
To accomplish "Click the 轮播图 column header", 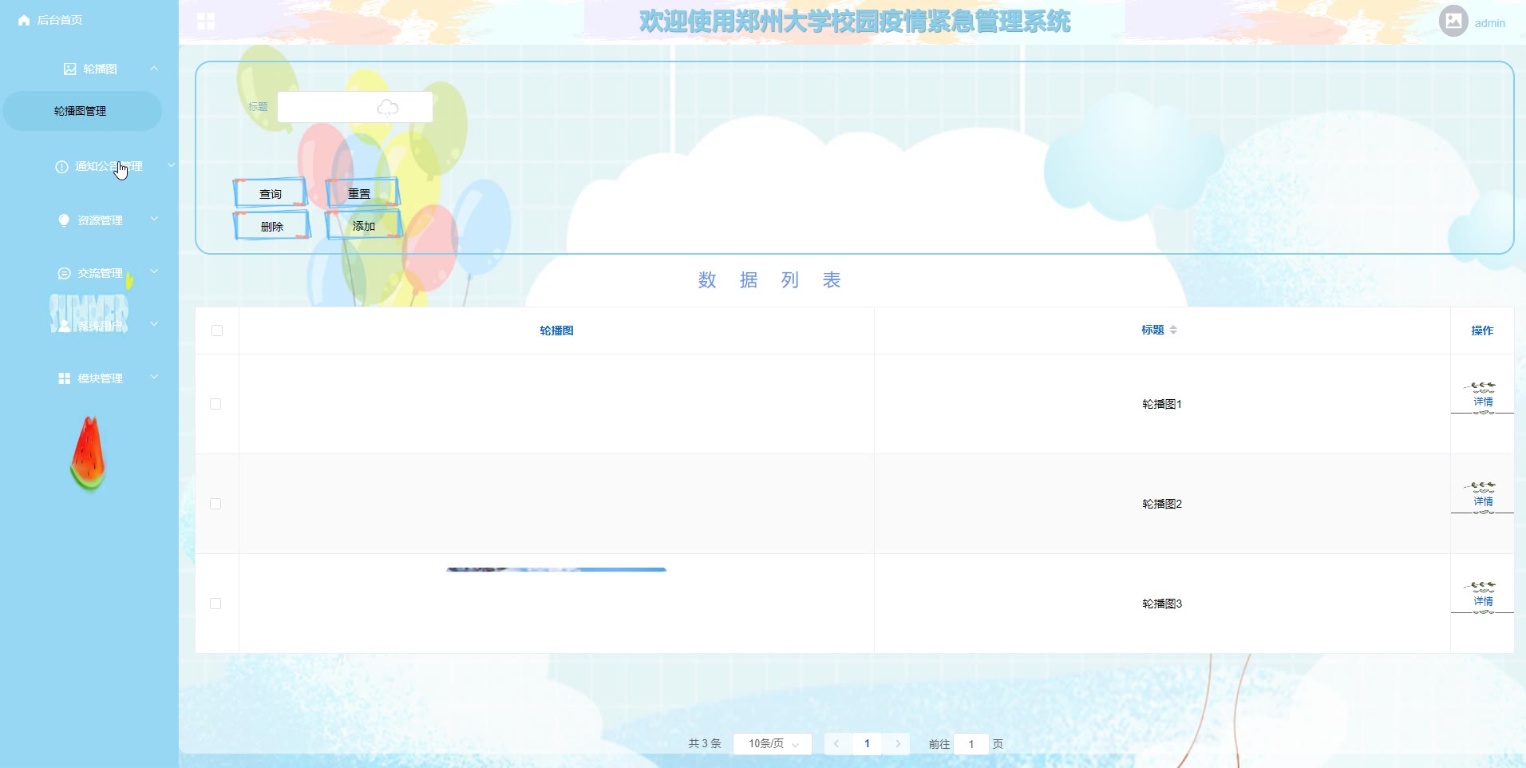I will tap(556, 331).
